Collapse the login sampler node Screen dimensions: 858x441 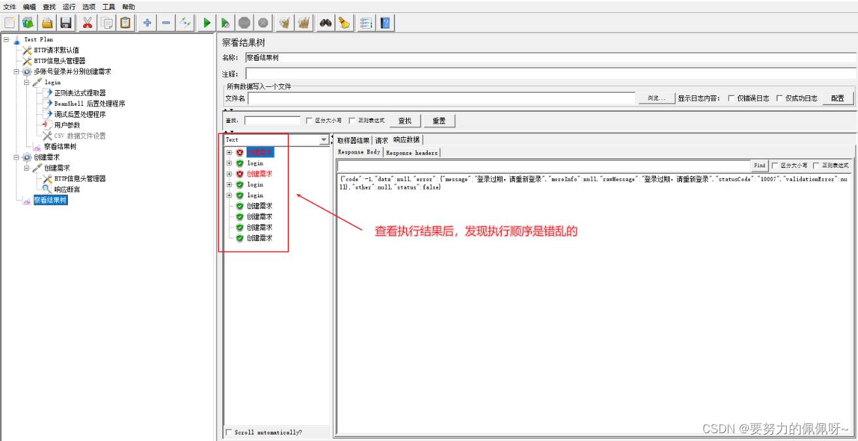tap(27, 82)
